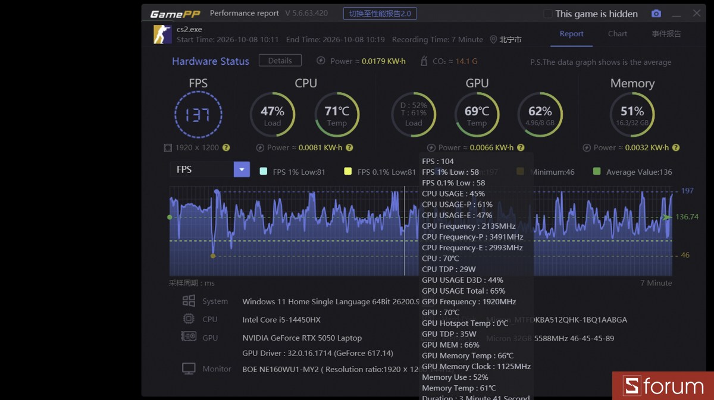714x400 pixels.
Task: Click the location pin icon beside 北宁市
Action: pyautogui.click(x=493, y=39)
